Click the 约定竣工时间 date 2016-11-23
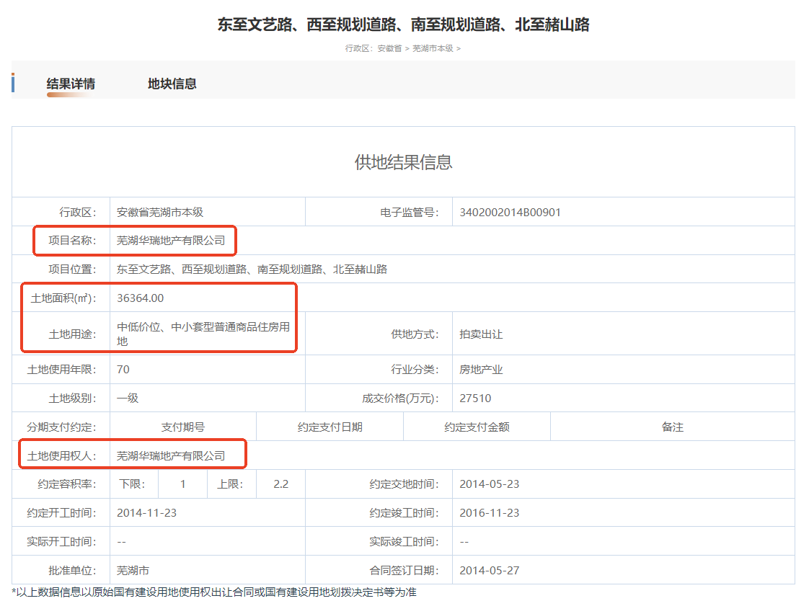 (x=489, y=512)
